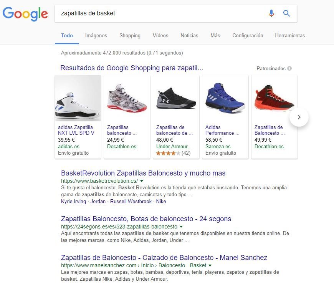Open BasketRevolution Zapatillas Baloncesto result

143,173
